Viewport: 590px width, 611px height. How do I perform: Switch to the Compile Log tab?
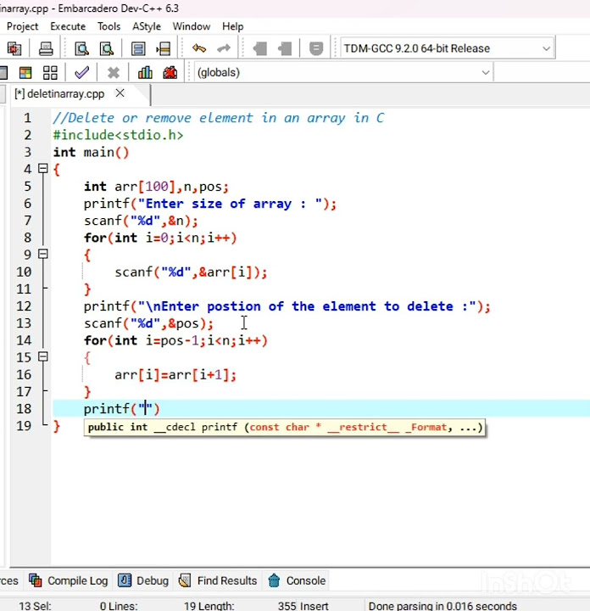click(69, 580)
